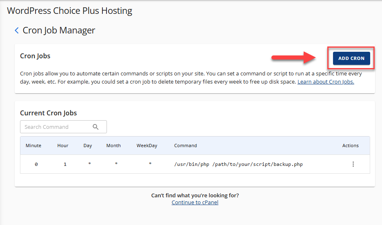The width and height of the screenshot is (382, 225).
Task: Open the actions menu for backup.php cron job
Action: coord(353,164)
